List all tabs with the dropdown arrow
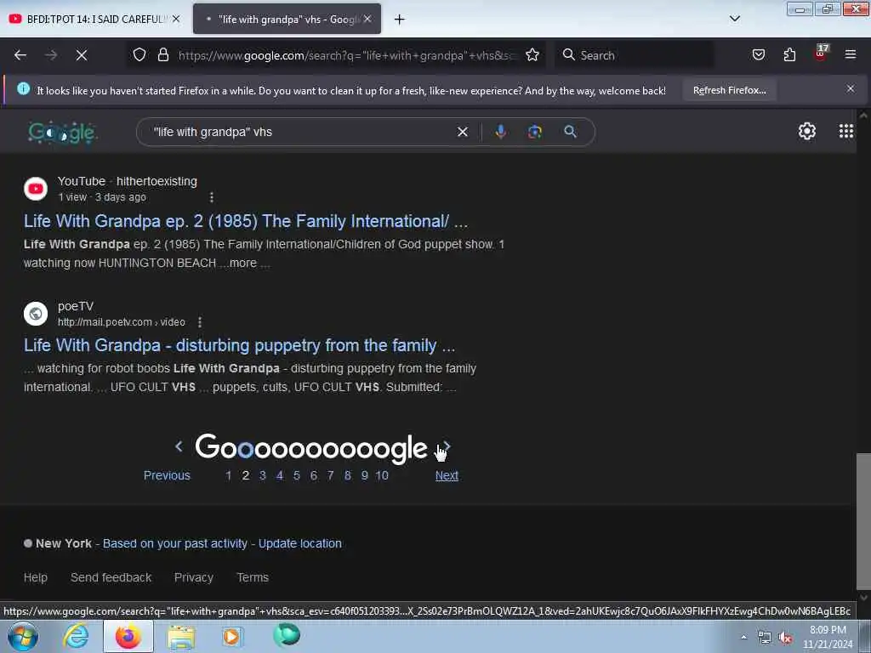 point(734,19)
